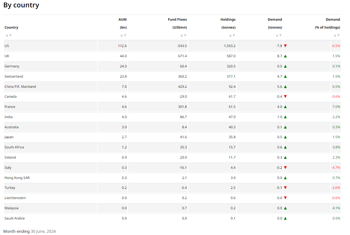Screen dimensions: 350x235
Task: Click the sort arrows under Fund Flows header
Action: click(184, 35)
